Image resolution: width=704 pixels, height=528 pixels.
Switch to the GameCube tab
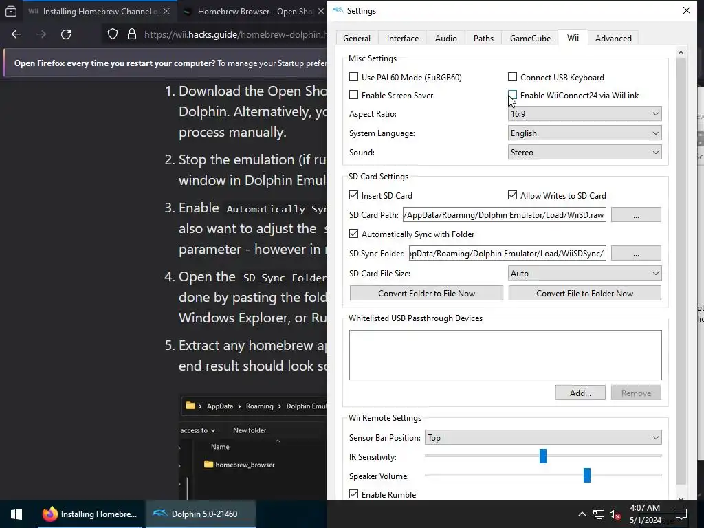(530, 38)
